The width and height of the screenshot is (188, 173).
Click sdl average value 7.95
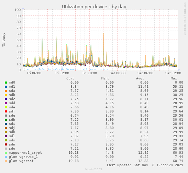tap(144, 136)
